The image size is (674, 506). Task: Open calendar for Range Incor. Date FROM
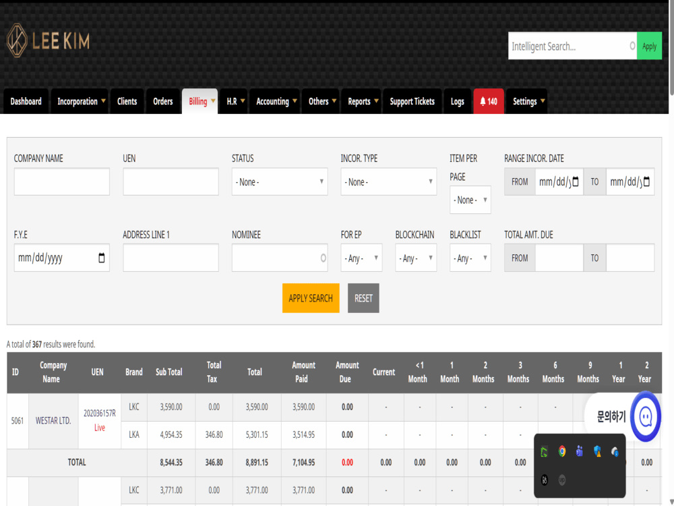click(x=576, y=181)
